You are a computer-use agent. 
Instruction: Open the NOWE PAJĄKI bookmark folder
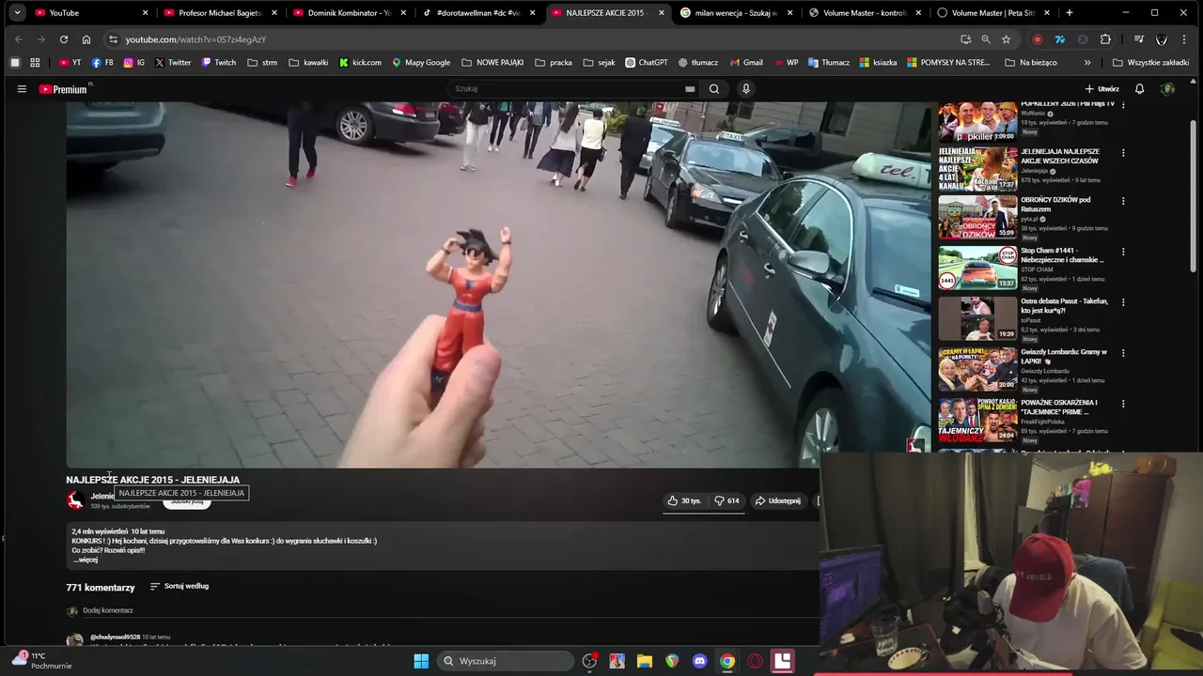click(x=492, y=63)
